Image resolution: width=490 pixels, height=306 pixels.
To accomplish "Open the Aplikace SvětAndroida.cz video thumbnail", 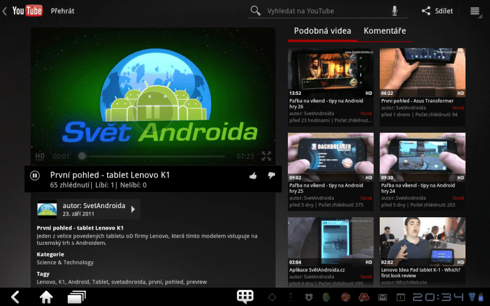I will [x=331, y=241].
